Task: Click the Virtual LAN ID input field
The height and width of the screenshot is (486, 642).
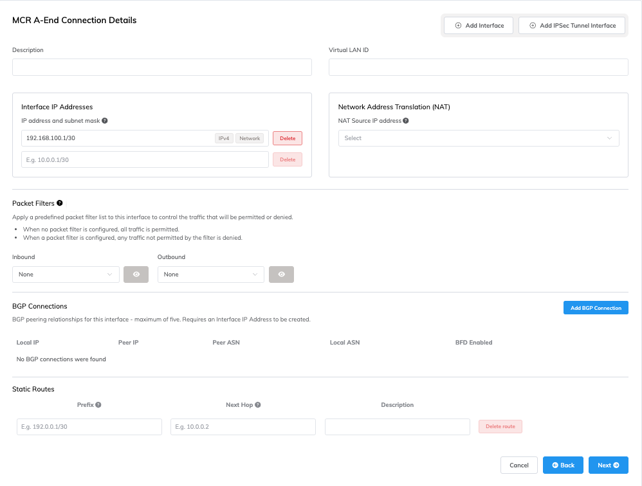Action: 478,67
